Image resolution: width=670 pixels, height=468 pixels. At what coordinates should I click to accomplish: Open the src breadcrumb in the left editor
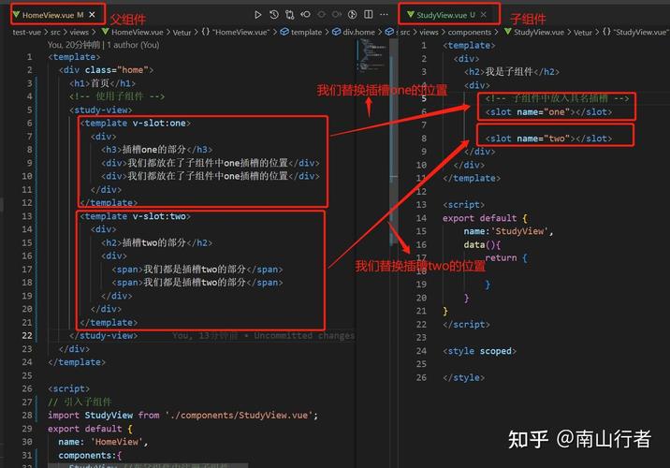(55, 32)
